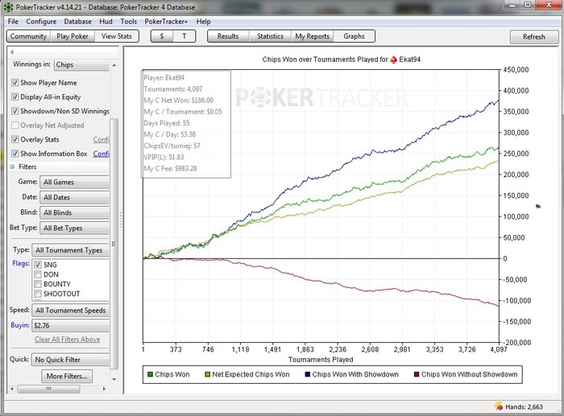Open the Statistics tab
564x416 pixels.
click(270, 36)
